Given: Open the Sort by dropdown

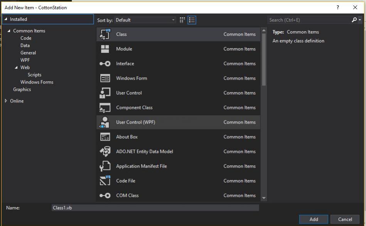Looking at the screenshot, I should [145, 20].
